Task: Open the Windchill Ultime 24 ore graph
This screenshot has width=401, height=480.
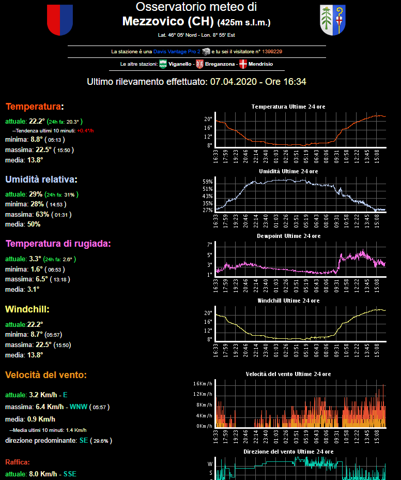Action: click(300, 326)
